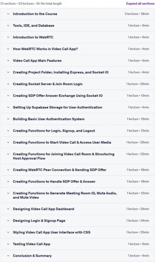Image resolution: width=155 pixels, height=262 pixels.
Task: Click chevron beside Creating Project Folder section
Action: [x=8, y=72]
